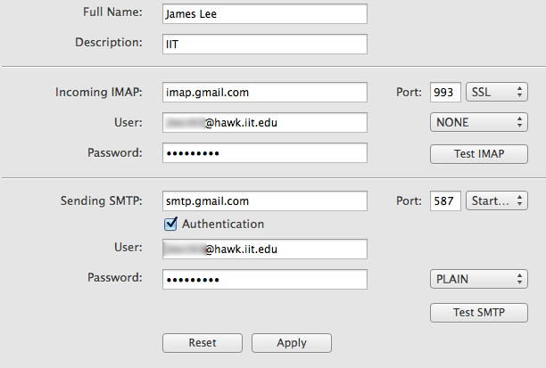This screenshot has height=368, width=546.
Task: Click the Incoming IMAP server field
Action: tap(265, 92)
